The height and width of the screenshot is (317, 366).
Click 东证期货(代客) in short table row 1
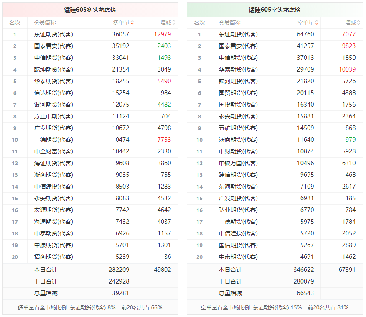238,34
